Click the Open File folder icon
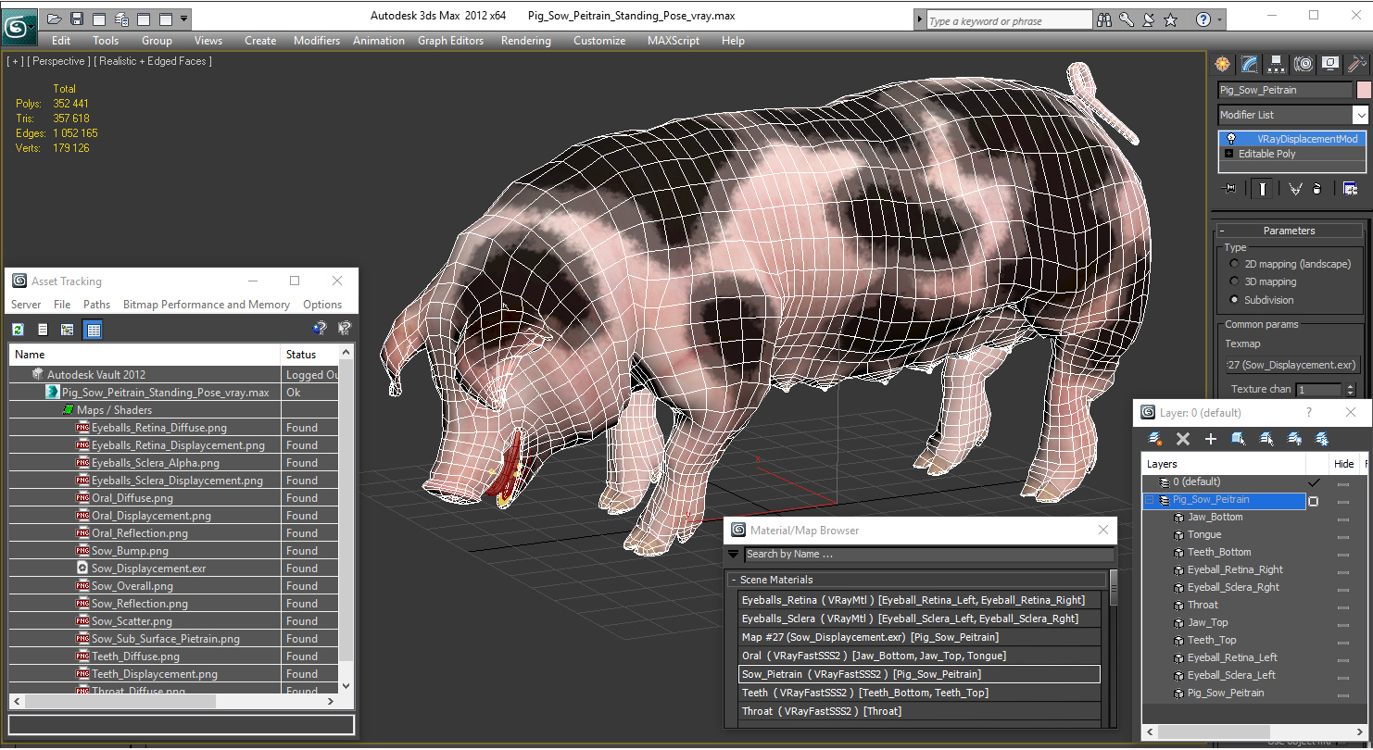 point(54,19)
